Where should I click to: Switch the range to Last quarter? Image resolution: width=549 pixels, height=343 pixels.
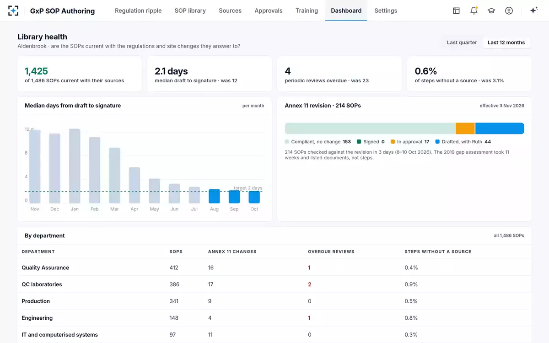[x=462, y=43]
